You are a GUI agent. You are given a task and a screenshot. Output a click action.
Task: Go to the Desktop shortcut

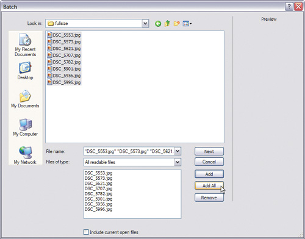25,71
